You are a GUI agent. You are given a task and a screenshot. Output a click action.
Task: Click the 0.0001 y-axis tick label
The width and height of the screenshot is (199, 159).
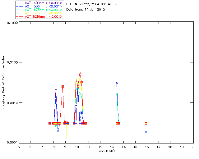(x=12, y=142)
